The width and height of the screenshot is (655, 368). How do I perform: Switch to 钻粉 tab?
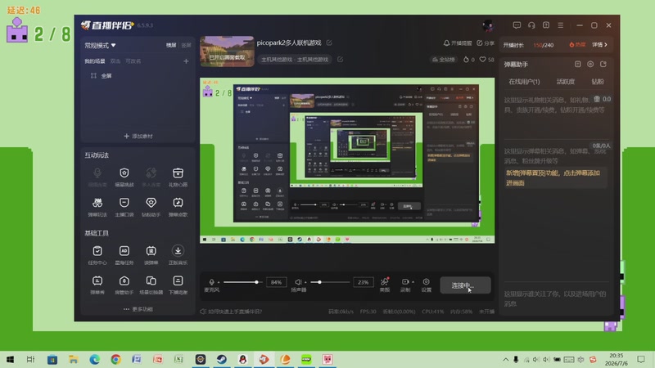pyautogui.click(x=598, y=82)
